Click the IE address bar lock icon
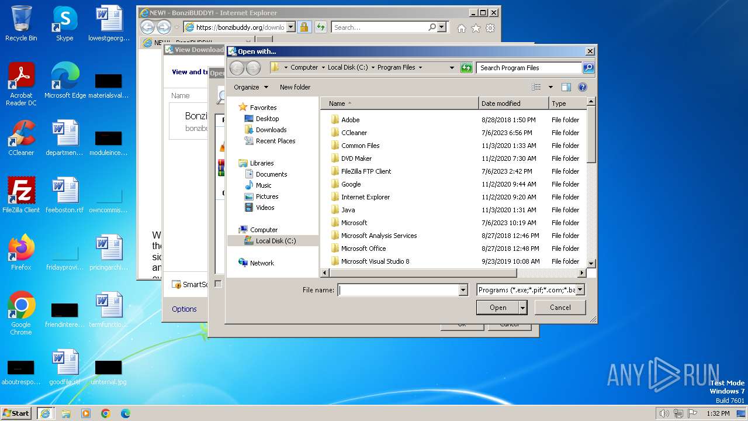 (304, 27)
